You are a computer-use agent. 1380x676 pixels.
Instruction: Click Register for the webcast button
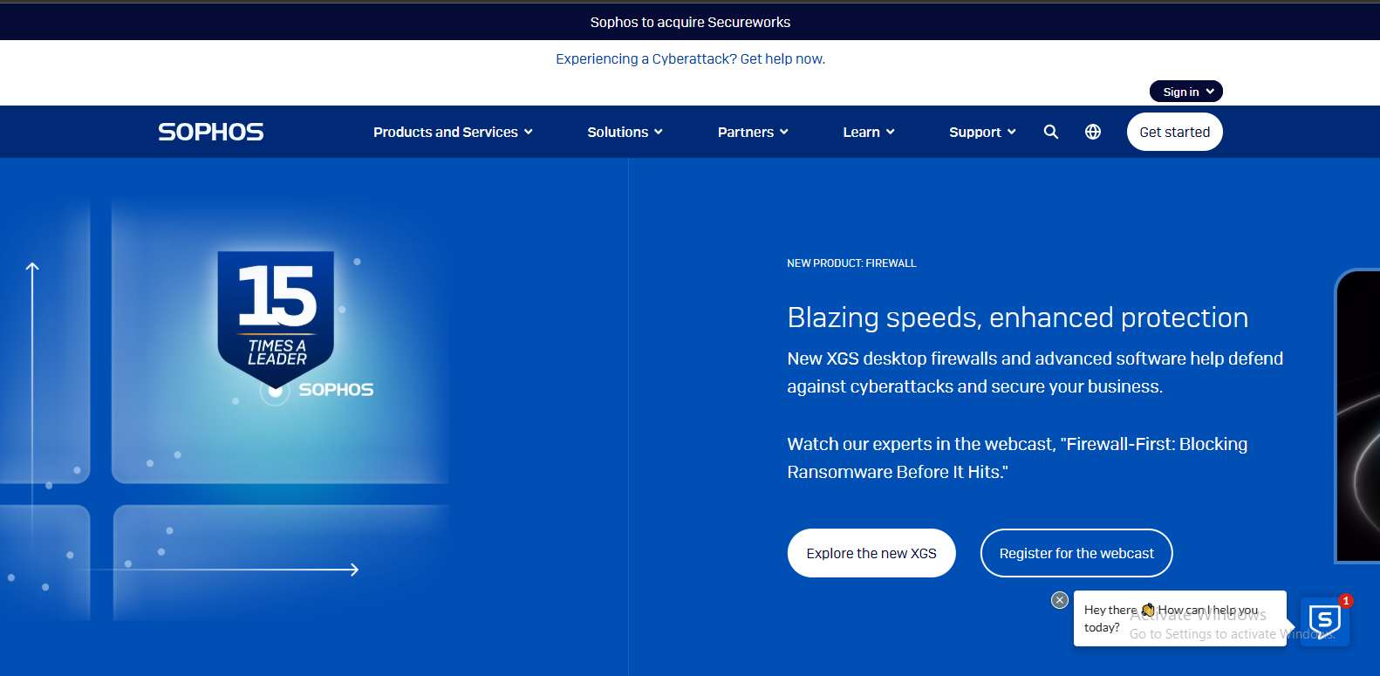pyautogui.click(x=1076, y=553)
